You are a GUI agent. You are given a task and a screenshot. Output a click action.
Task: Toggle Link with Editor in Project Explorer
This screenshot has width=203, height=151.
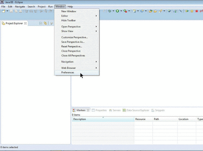pos(45,23)
